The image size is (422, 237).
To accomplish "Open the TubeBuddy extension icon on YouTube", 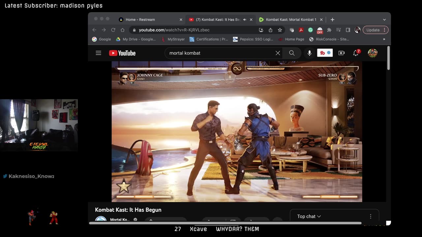I will pyautogui.click(x=325, y=53).
